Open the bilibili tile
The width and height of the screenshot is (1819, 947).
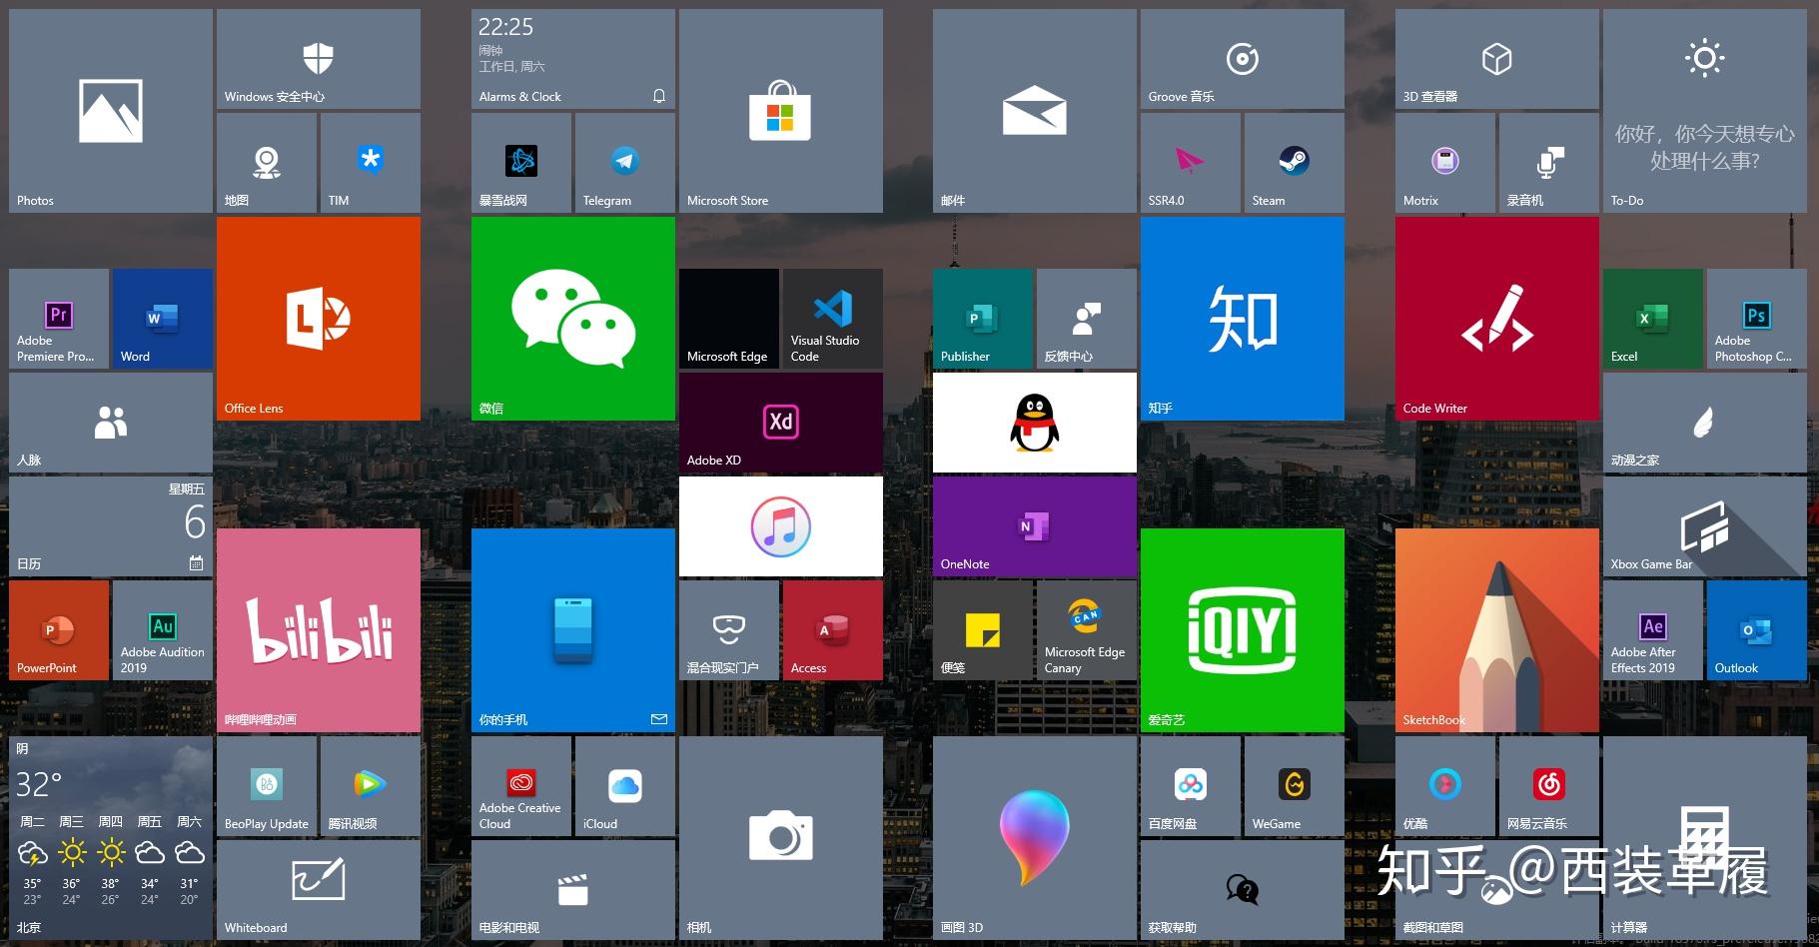coord(318,629)
